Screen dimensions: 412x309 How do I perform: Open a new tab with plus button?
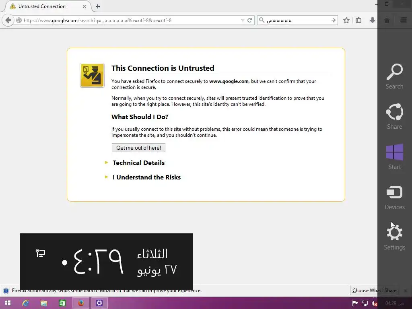(x=98, y=6)
